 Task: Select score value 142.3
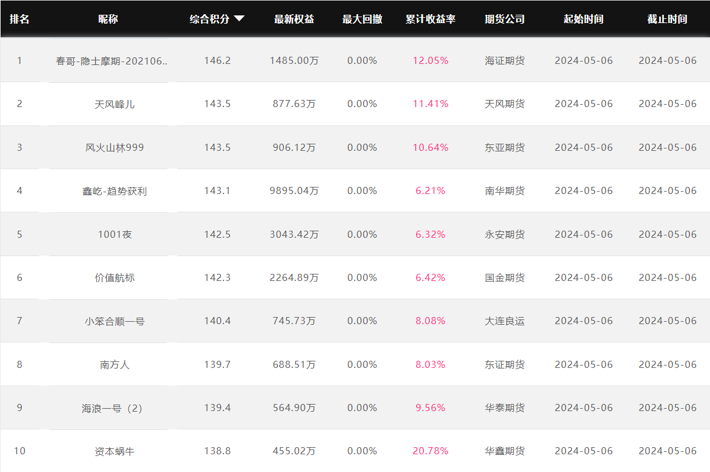218,277
